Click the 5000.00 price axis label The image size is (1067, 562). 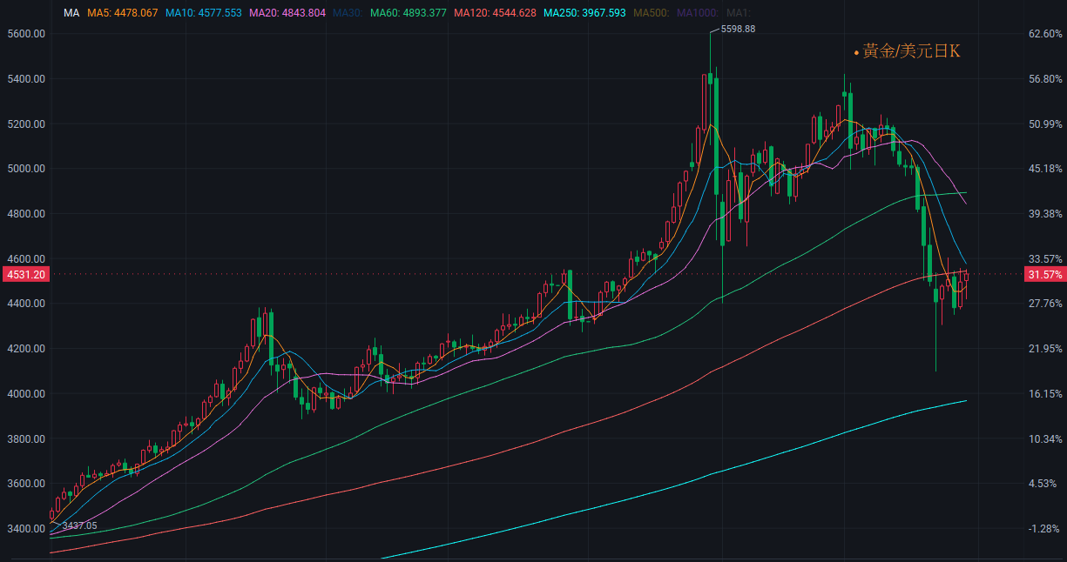[x=25, y=169]
